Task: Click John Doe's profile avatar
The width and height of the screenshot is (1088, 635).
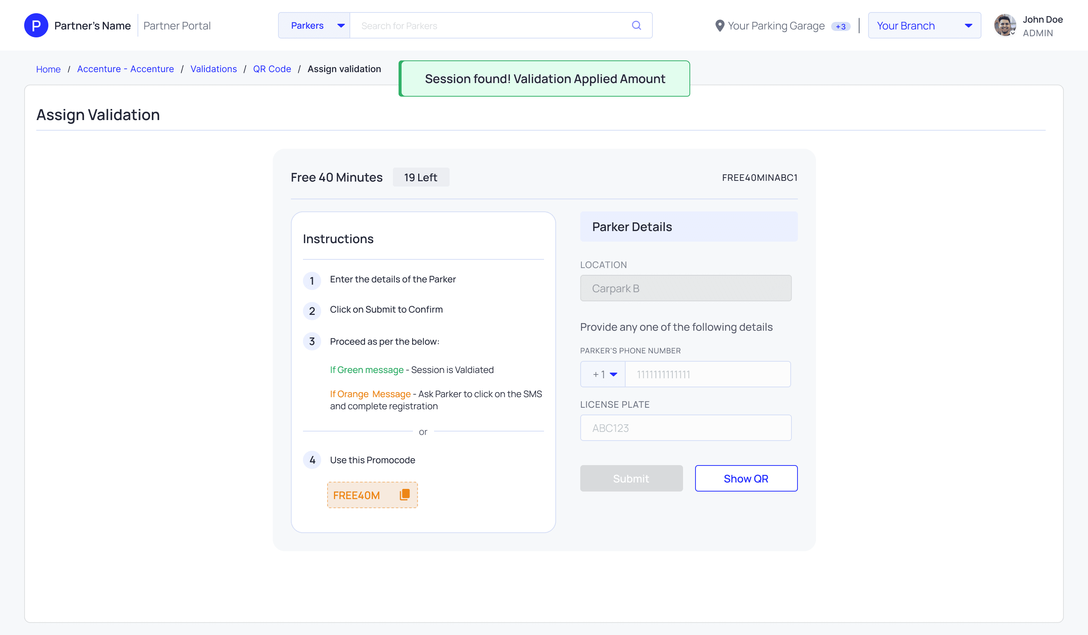Action: click(x=1004, y=25)
